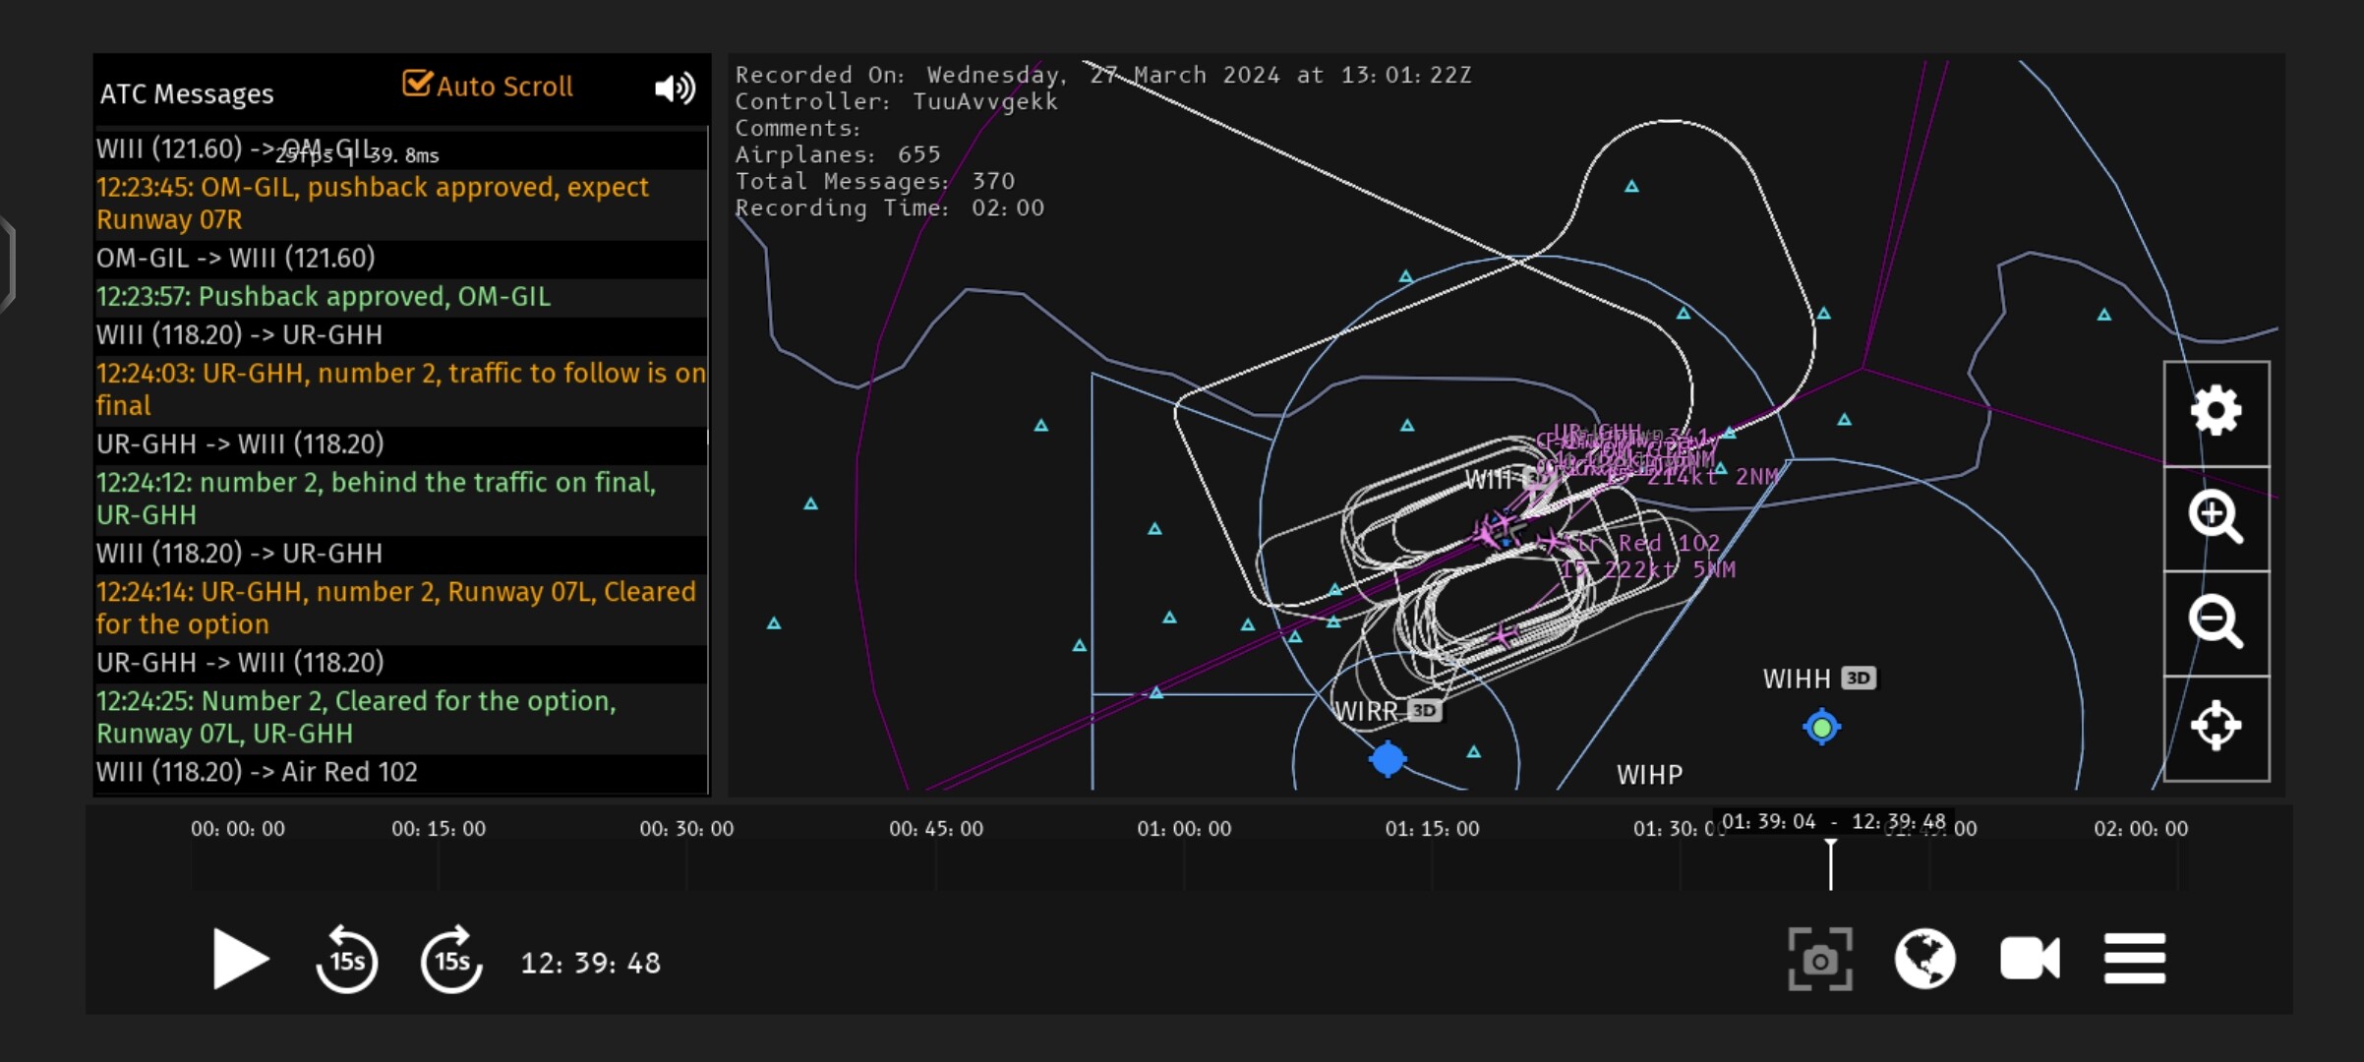Disable the Auto Scroll checkbox

click(x=417, y=85)
